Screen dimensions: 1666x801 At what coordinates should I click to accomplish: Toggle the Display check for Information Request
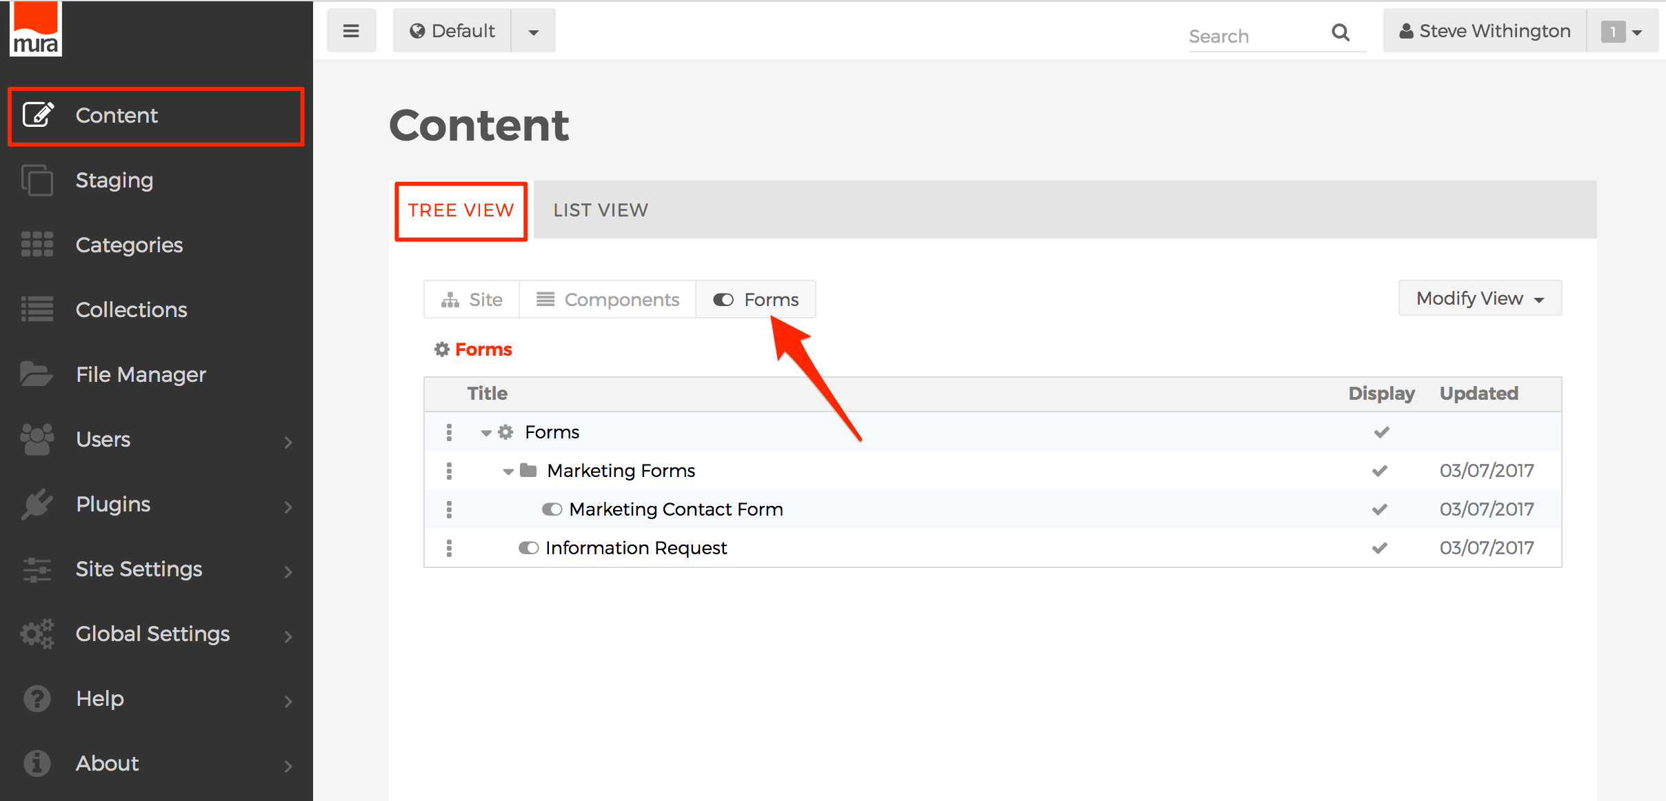click(x=1380, y=548)
